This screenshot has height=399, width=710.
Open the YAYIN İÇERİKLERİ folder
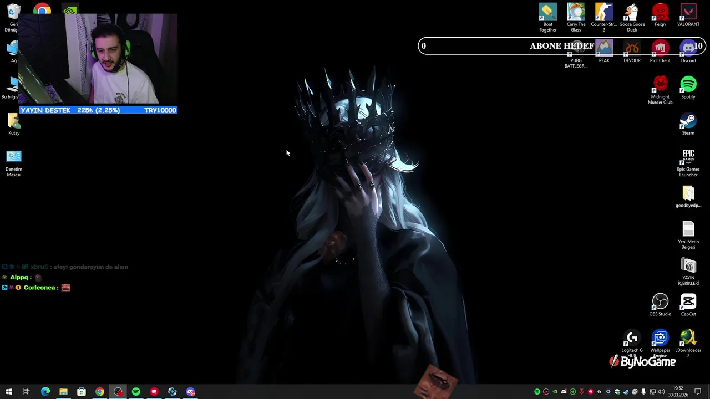tap(688, 272)
